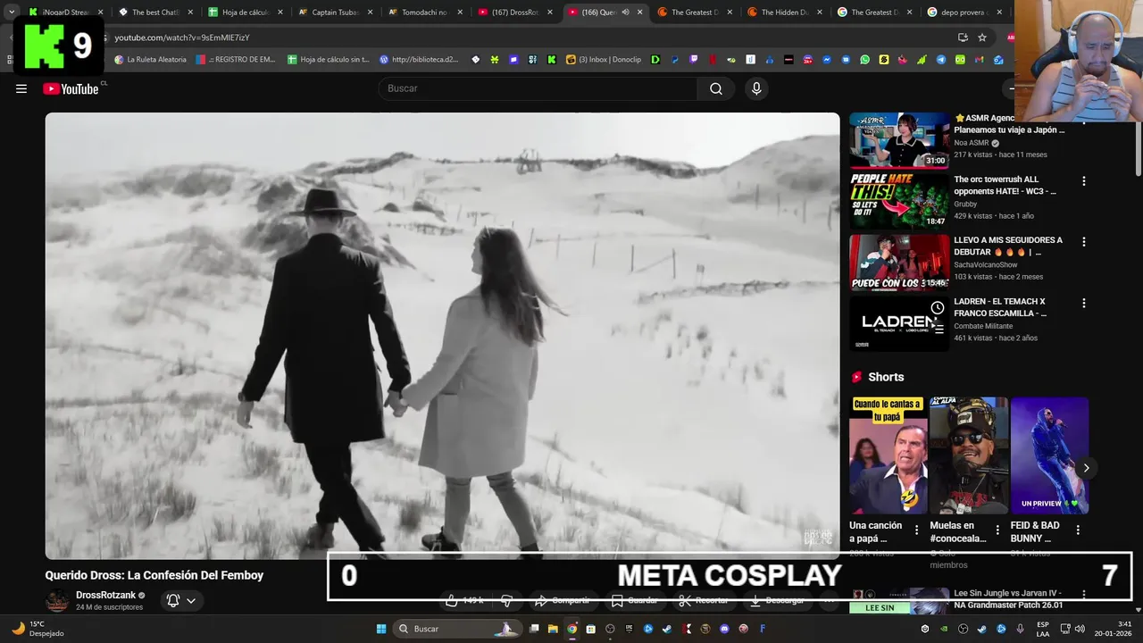Open options menu for orc towerrush video
Screen dimensions: 1143x643
tap(1084, 181)
